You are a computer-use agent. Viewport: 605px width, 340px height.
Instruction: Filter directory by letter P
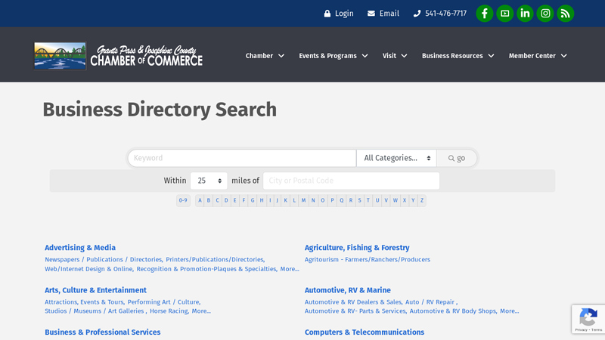click(x=332, y=200)
